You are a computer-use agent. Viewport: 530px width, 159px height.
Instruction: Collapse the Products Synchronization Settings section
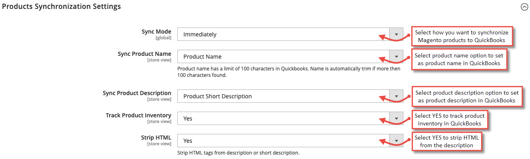(x=524, y=7)
